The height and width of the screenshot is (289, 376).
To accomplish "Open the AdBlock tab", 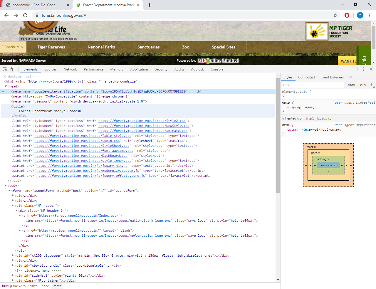I will 197,69.
